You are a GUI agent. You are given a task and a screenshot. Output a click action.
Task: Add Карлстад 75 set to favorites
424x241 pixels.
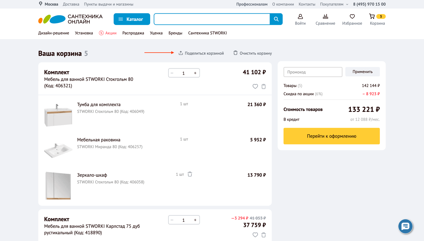[255, 235]
